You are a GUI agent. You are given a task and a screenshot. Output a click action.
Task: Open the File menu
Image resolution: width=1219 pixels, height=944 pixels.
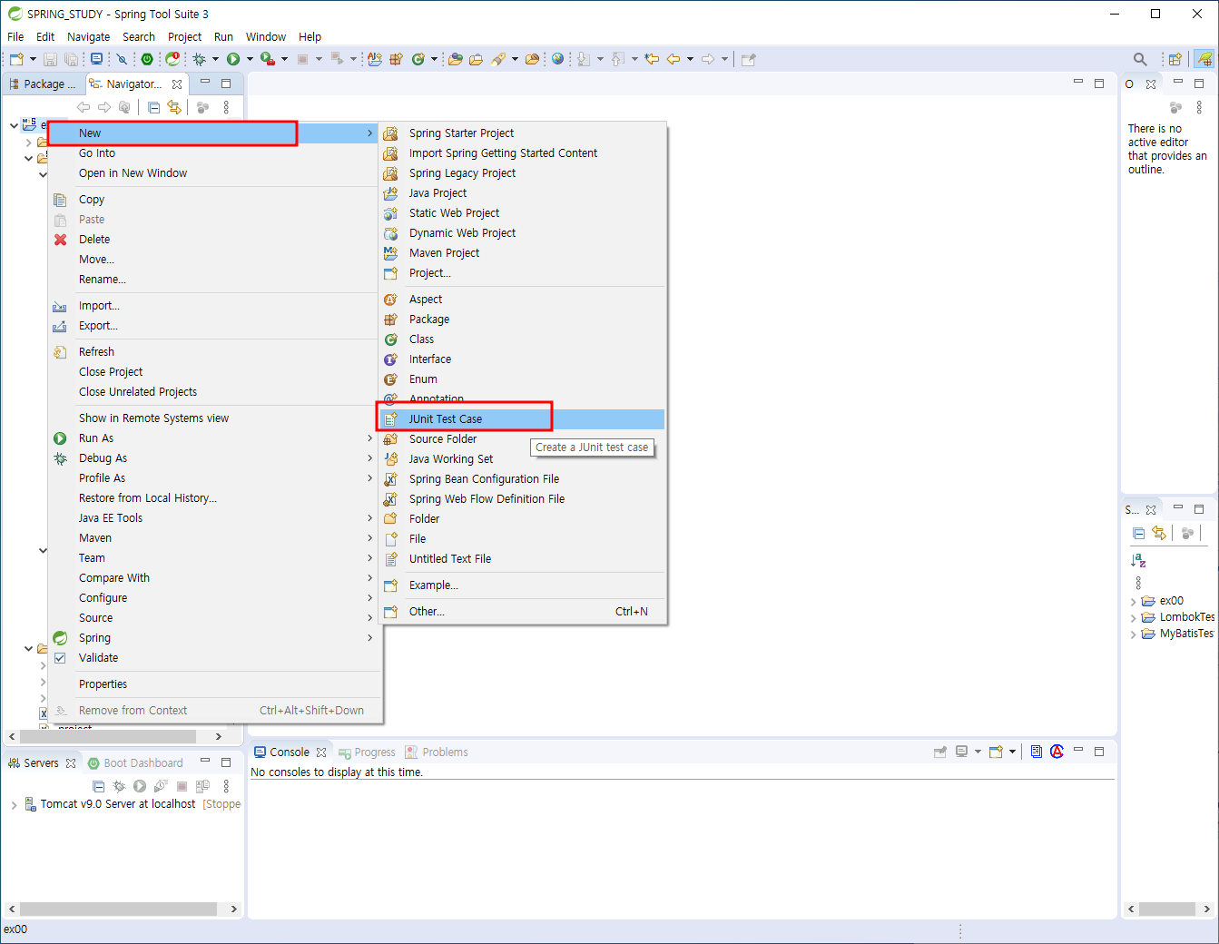[x=15, y=37]
